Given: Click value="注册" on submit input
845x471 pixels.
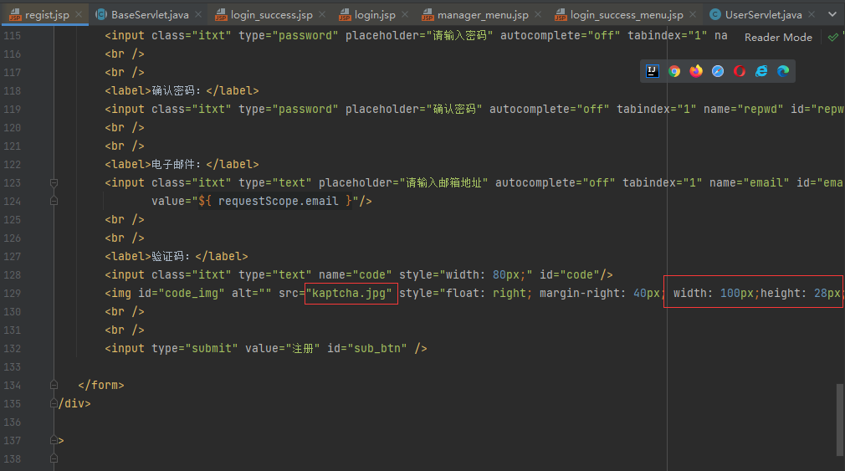Looking at the screenshot, I should [x=283, y=349].
